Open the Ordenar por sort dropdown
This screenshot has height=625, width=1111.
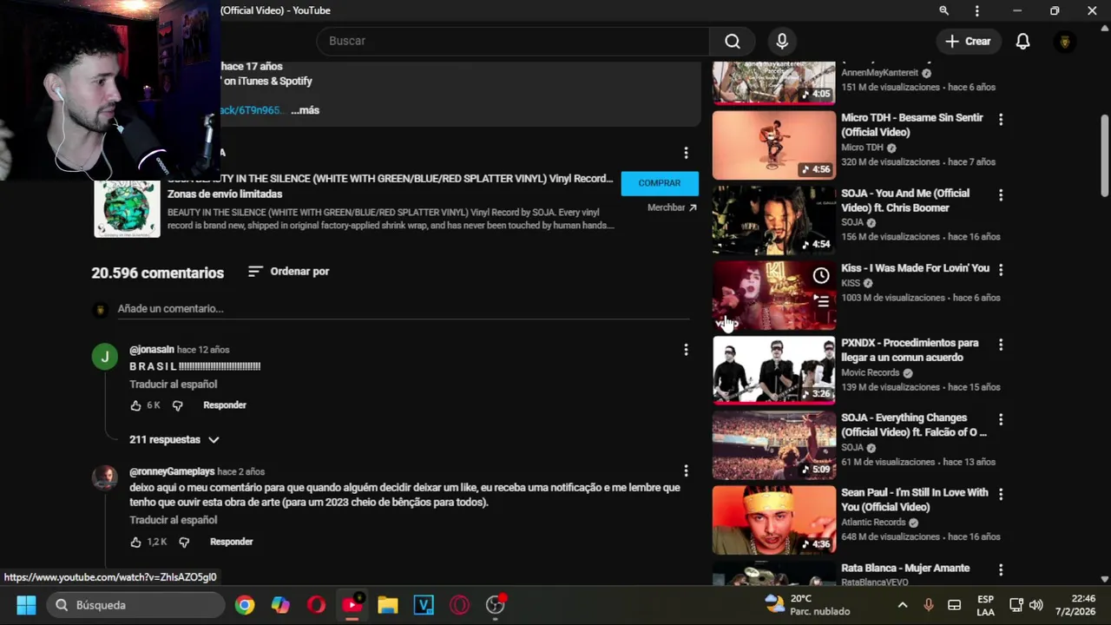click(x=288, y=271)
